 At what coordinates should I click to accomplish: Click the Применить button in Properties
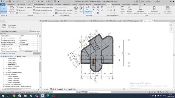[37, 53]
